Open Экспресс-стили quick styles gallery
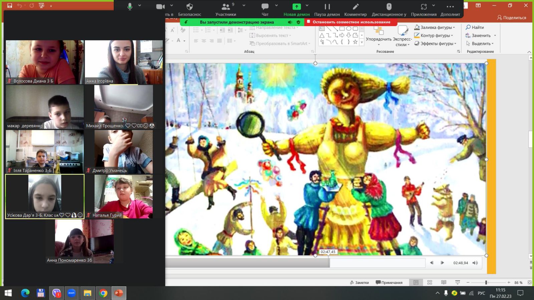Viewport: 534px width, 300px height. pyautogui.click(x=403, y=36)
